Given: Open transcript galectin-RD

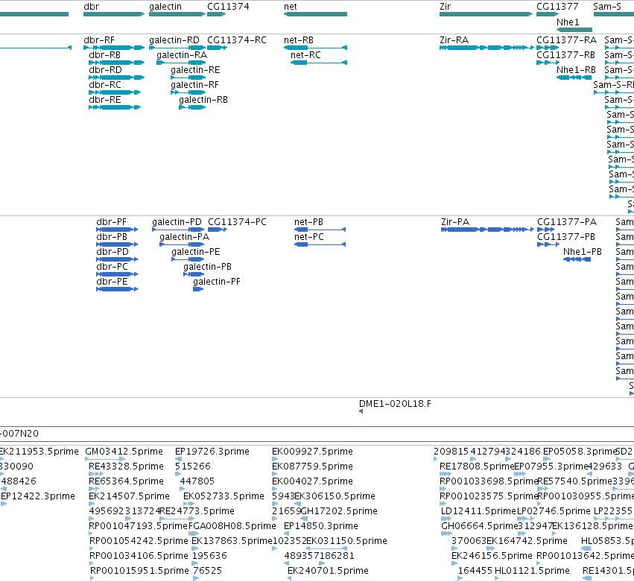Looking at the screenshot, I should [x=174, y=40].
